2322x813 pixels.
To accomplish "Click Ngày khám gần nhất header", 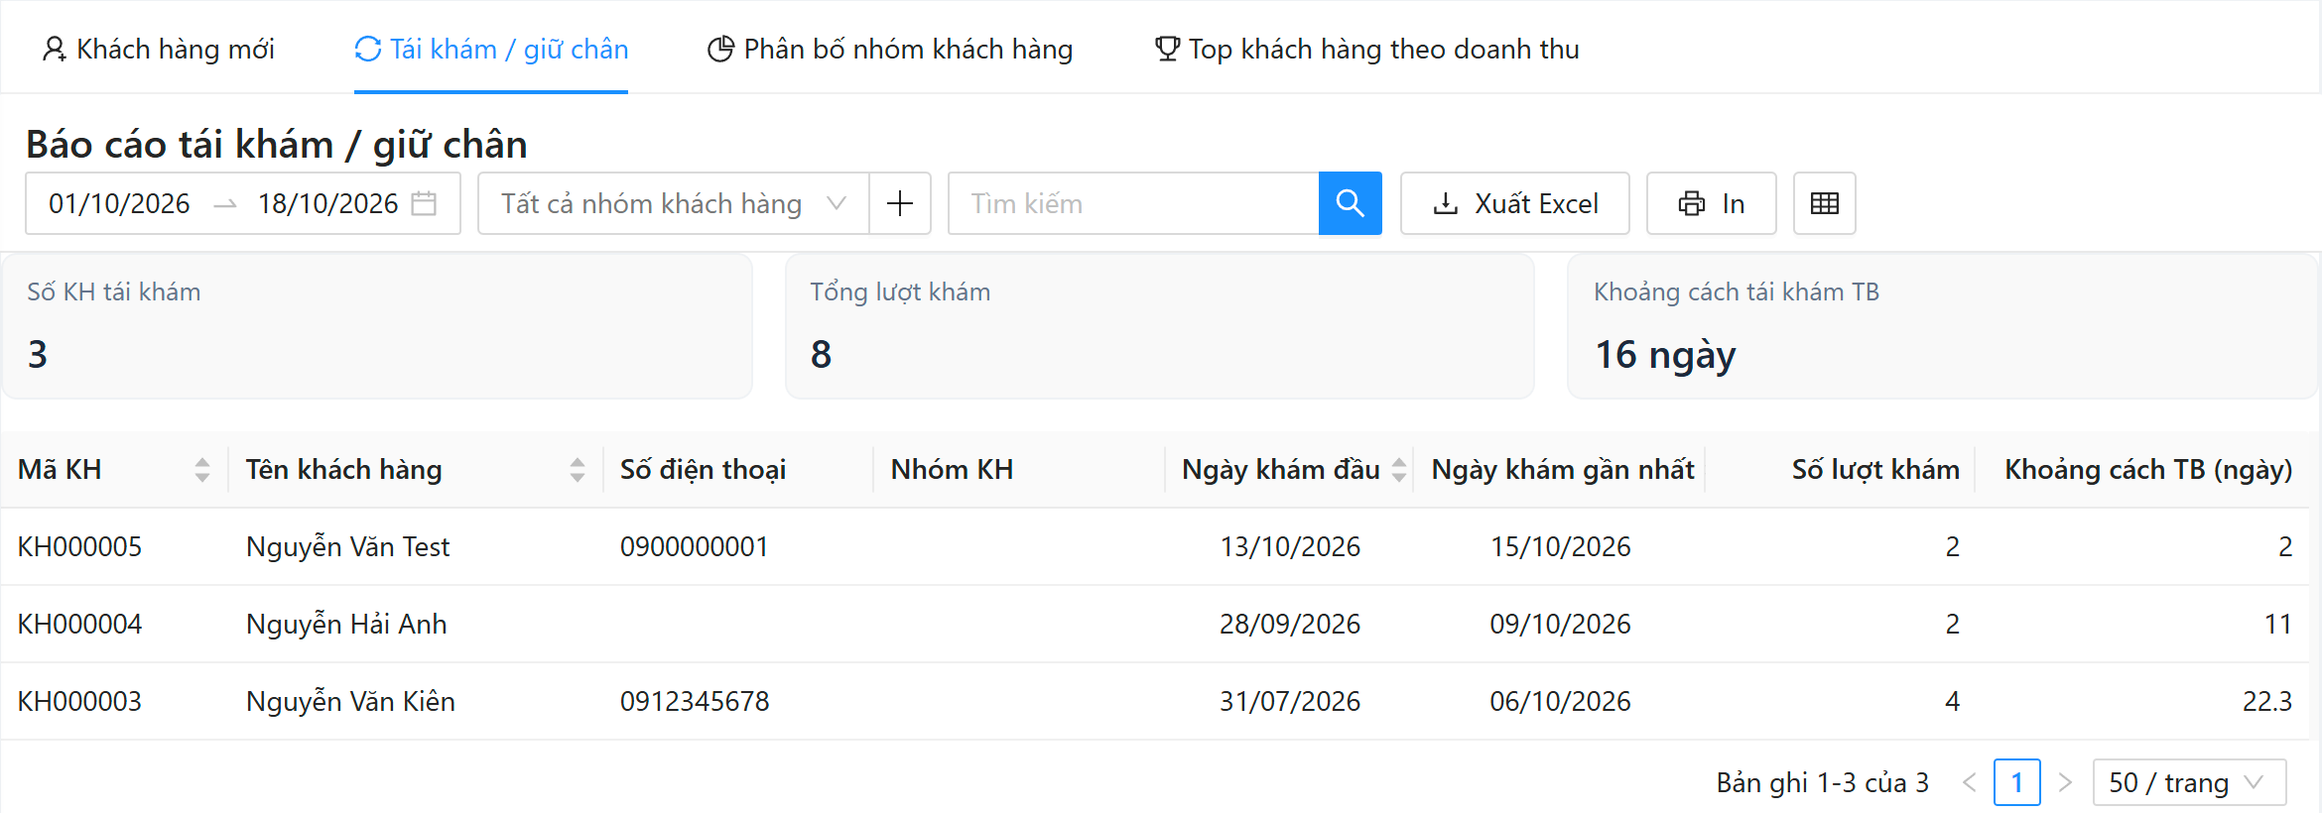I will (x=1562, y=469).
